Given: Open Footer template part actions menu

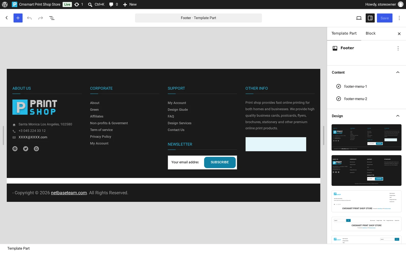Looking at the screenshot, I should click(398, 48).
